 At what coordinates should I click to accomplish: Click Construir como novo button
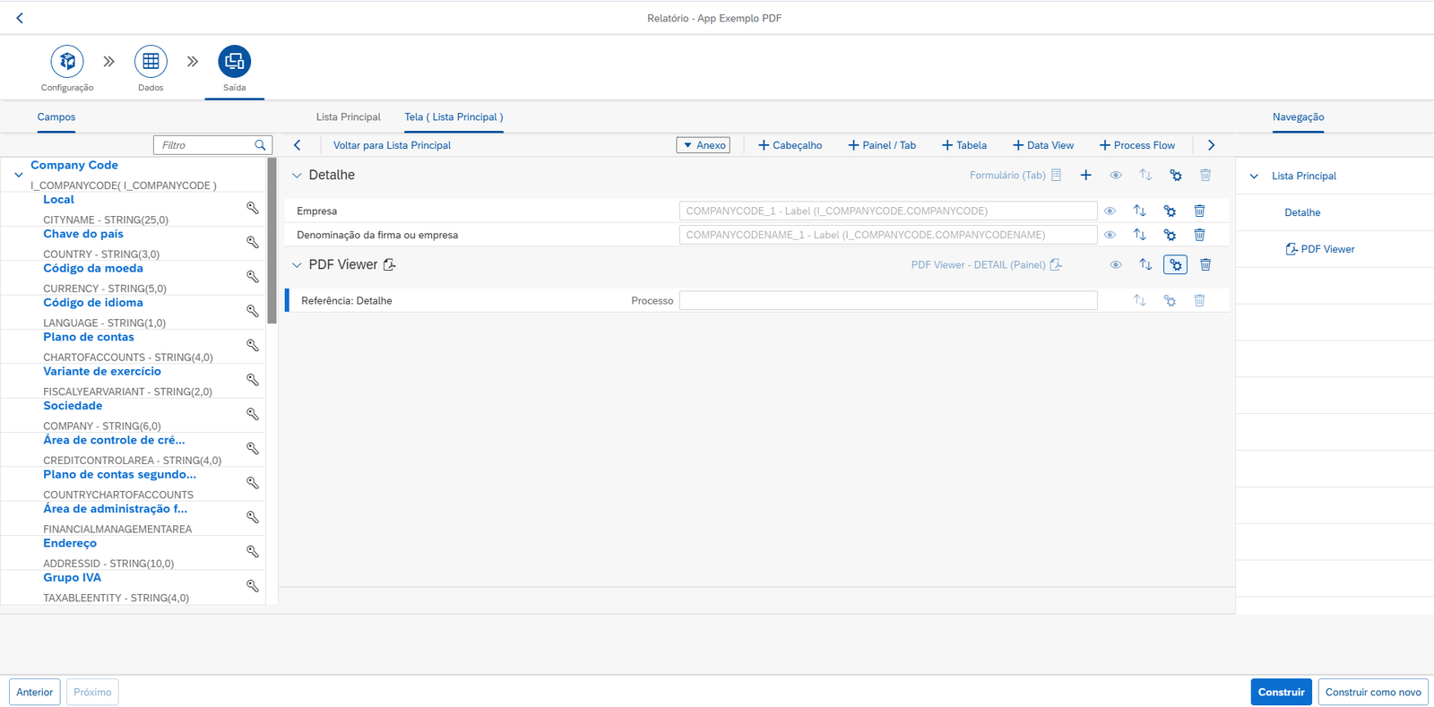pyautogui.click(x=1373, y=693)
